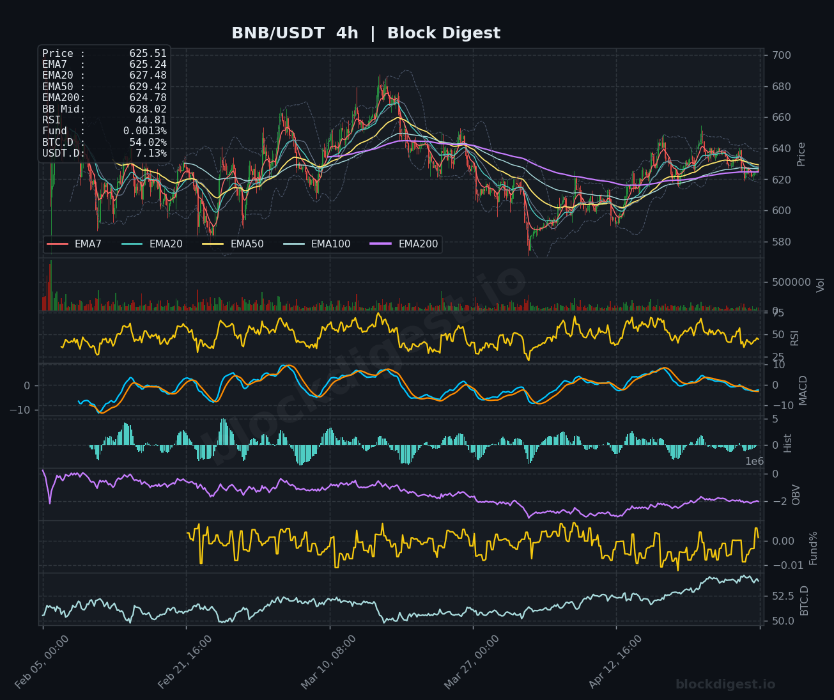Click the −10 left MACD axis tick

tap(20, 410)
